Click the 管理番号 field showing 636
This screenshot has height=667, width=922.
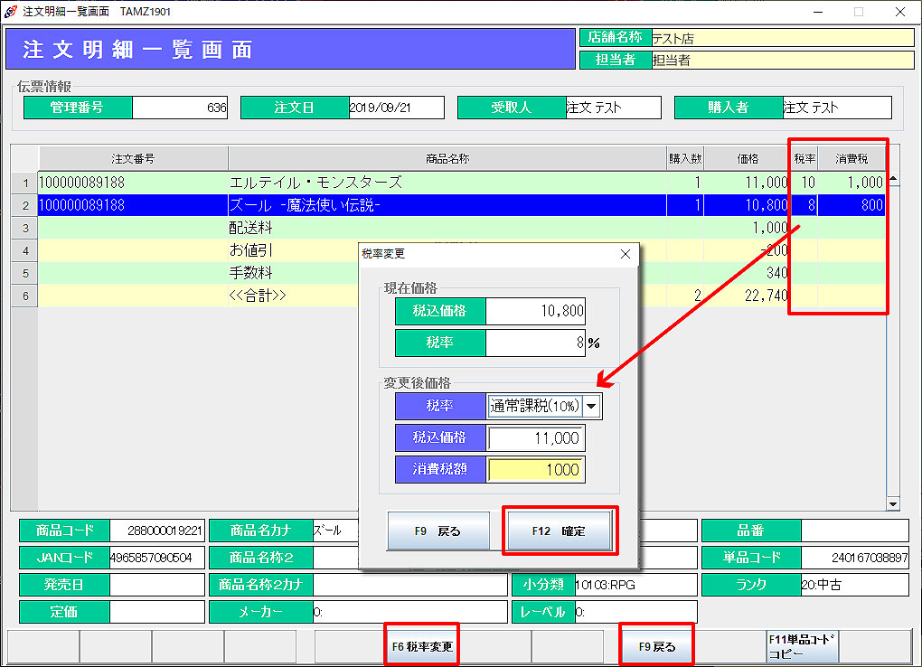tap(180, 108)
